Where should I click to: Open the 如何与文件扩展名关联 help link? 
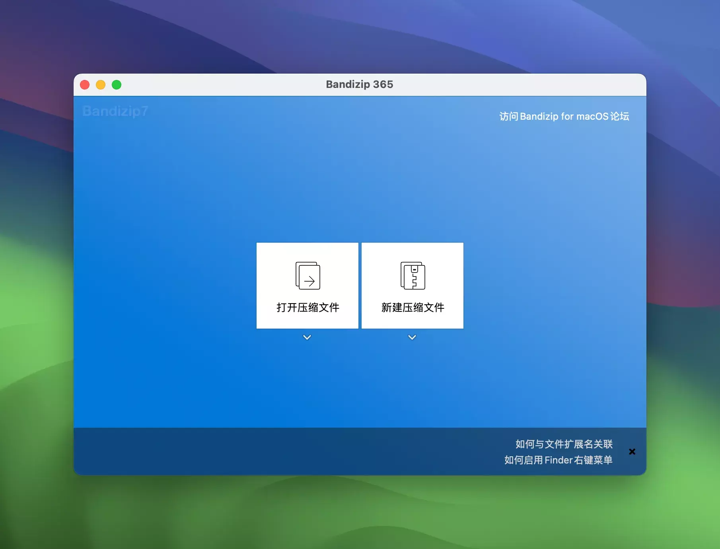(564, 444)
